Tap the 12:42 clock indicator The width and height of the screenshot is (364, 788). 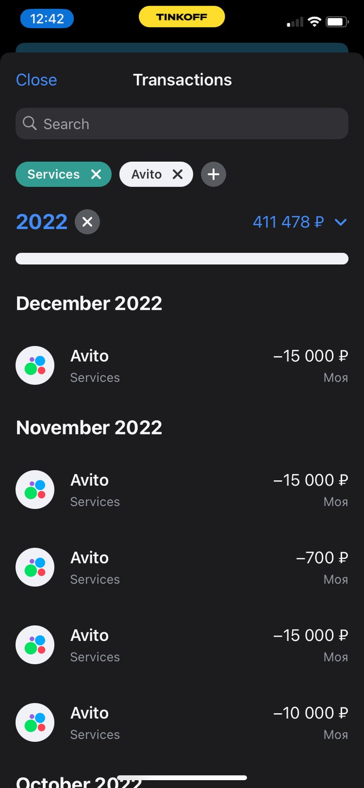tap(47, 19)
